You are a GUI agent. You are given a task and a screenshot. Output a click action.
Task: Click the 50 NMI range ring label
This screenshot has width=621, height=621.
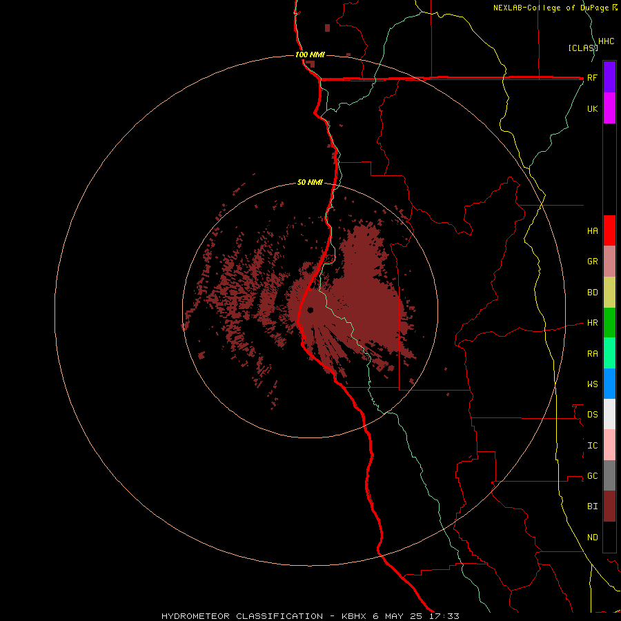tap(310, 183)
